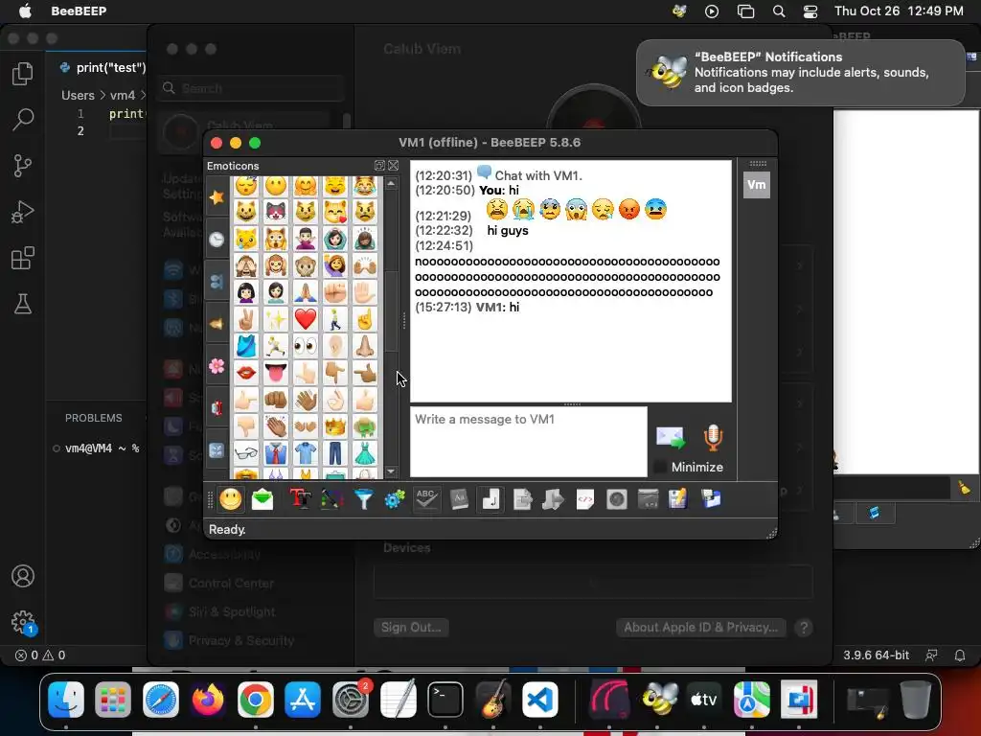Click the blue funnel filter icon
This screenshot has height=736, width=981.
[x=363, y=499]
